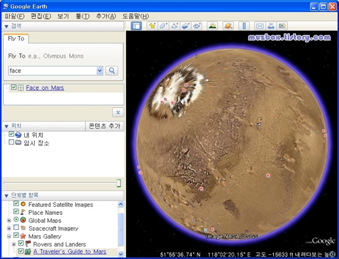Uncheck Rovers and Landers layer
The height and width of the screenshot is (259, 339).
[x=20, y=243]
